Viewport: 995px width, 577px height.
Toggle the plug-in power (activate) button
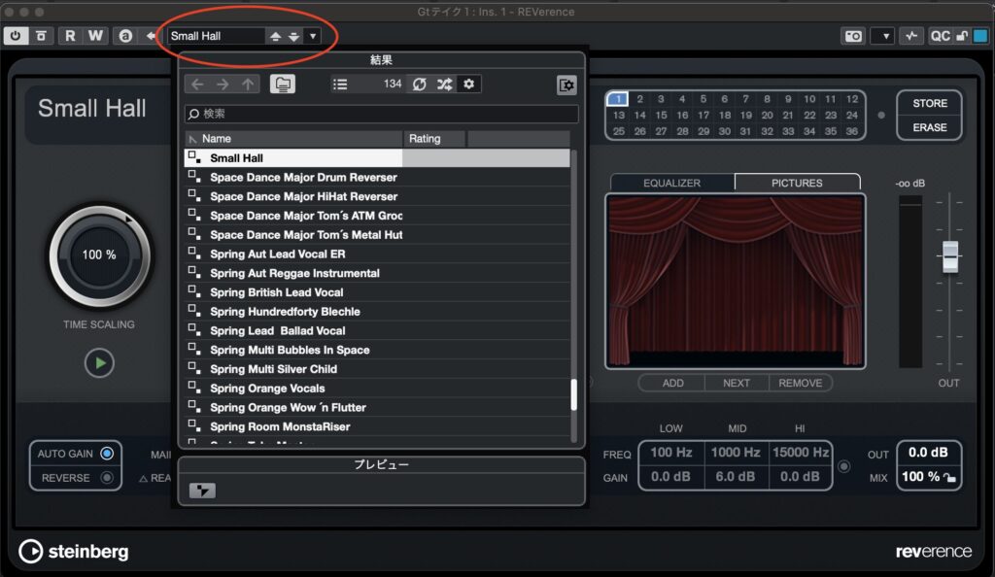point(16,36)
